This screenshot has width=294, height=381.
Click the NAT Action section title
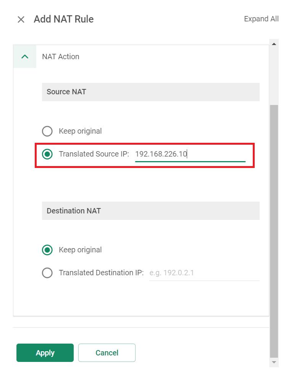(x=61, y=57)
